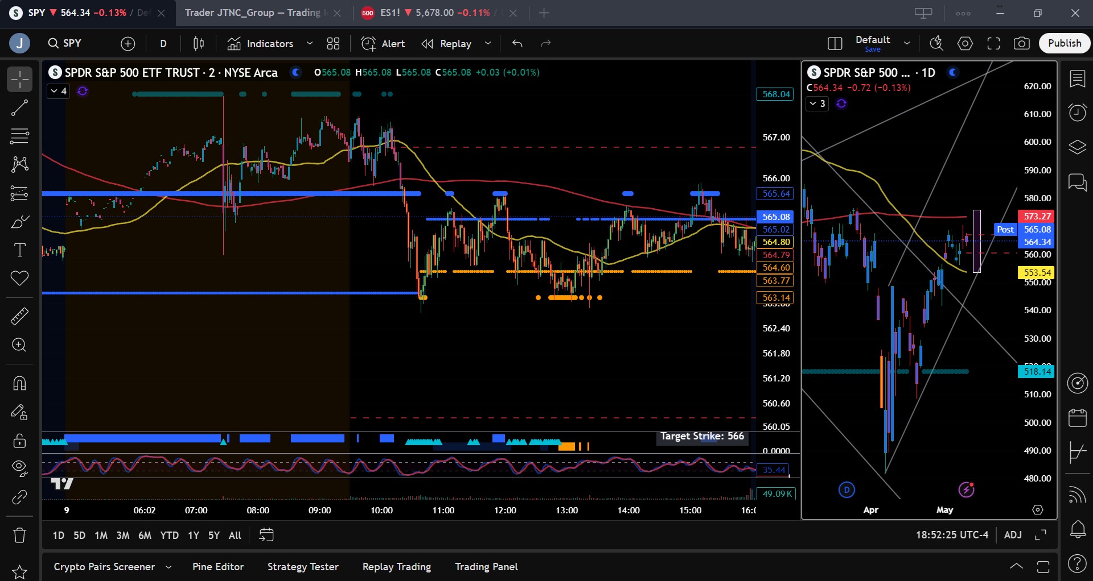Select the crosshair cursor tool
1093x581 pixels.
(x=19, y=80)
